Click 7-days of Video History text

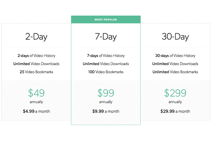coord(106,56)
